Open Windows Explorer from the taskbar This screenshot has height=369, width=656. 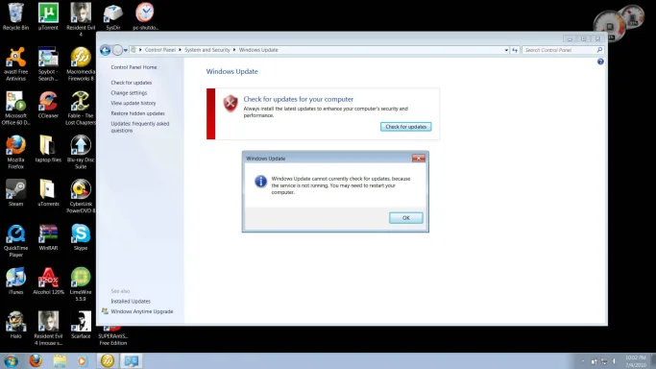[60, 360]
